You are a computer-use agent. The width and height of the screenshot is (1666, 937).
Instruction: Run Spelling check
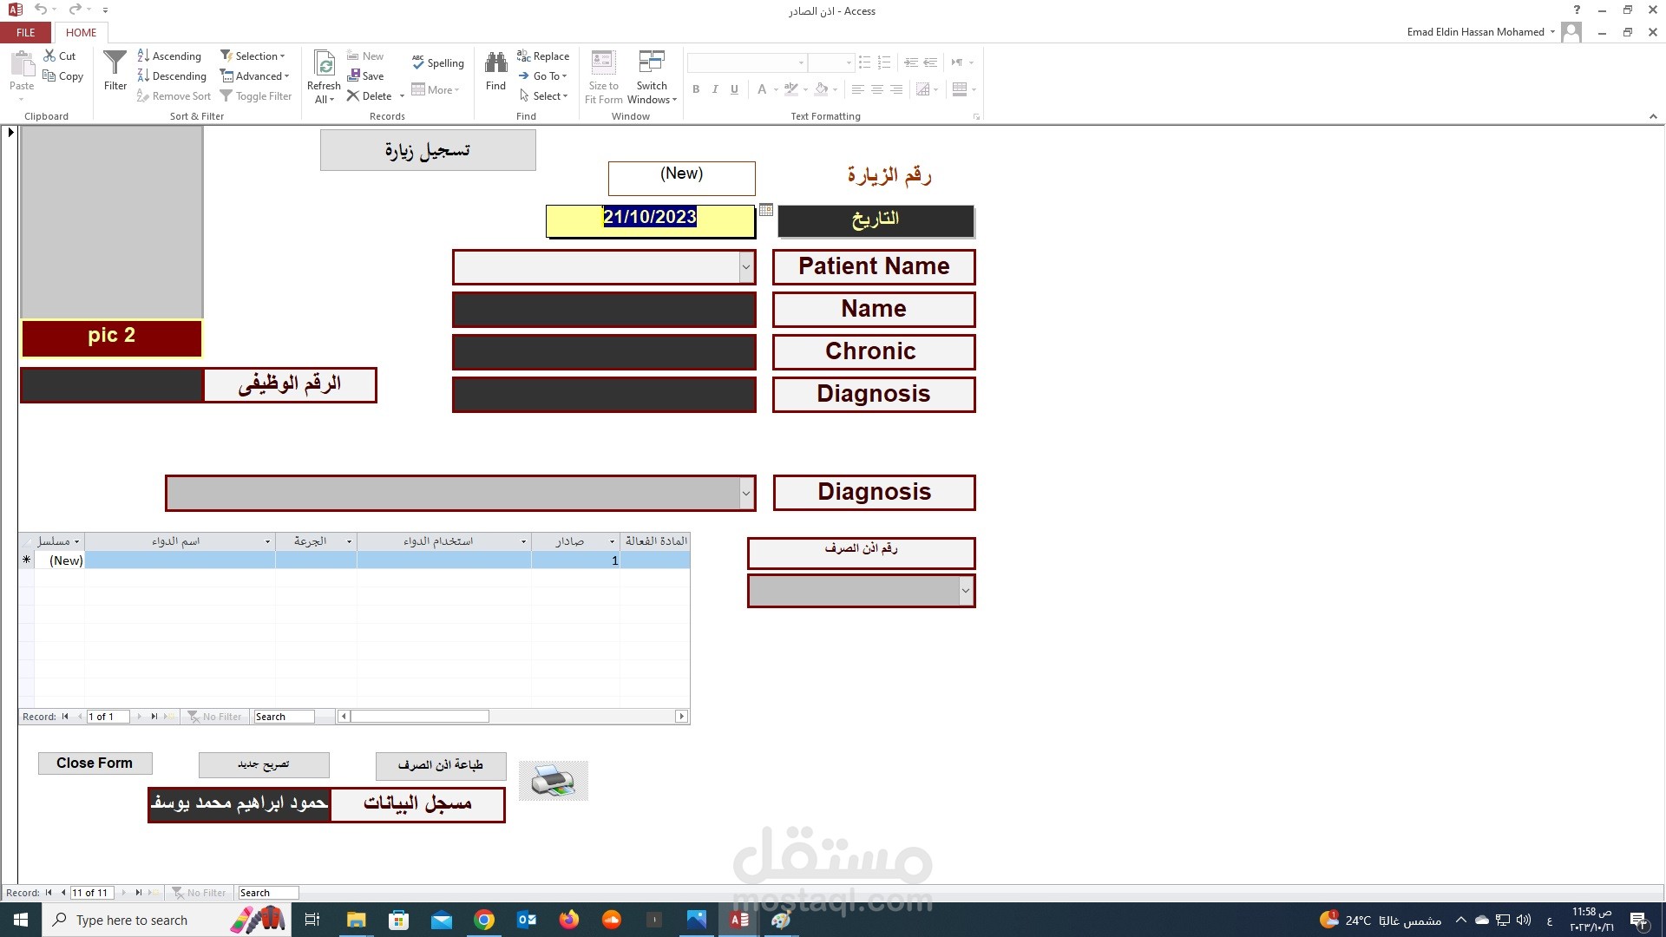[438, 62]
